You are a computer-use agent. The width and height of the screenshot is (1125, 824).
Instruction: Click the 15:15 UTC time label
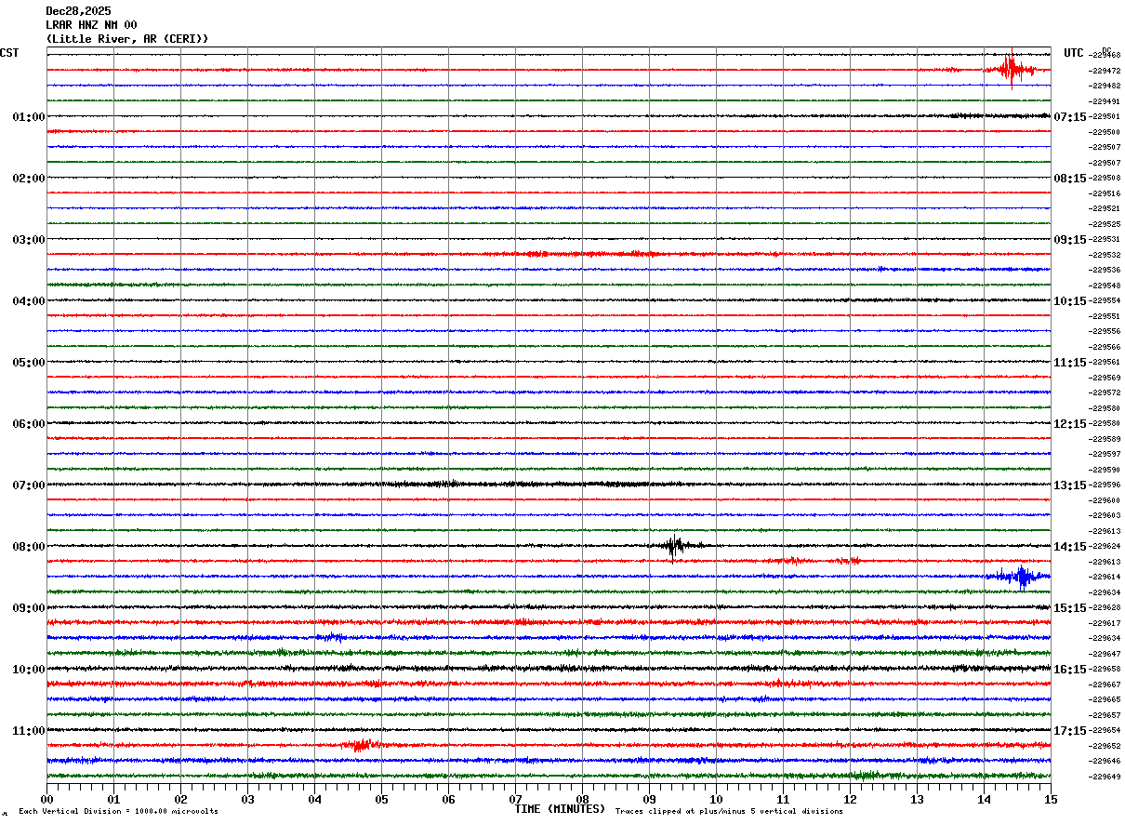[1070, 608]
